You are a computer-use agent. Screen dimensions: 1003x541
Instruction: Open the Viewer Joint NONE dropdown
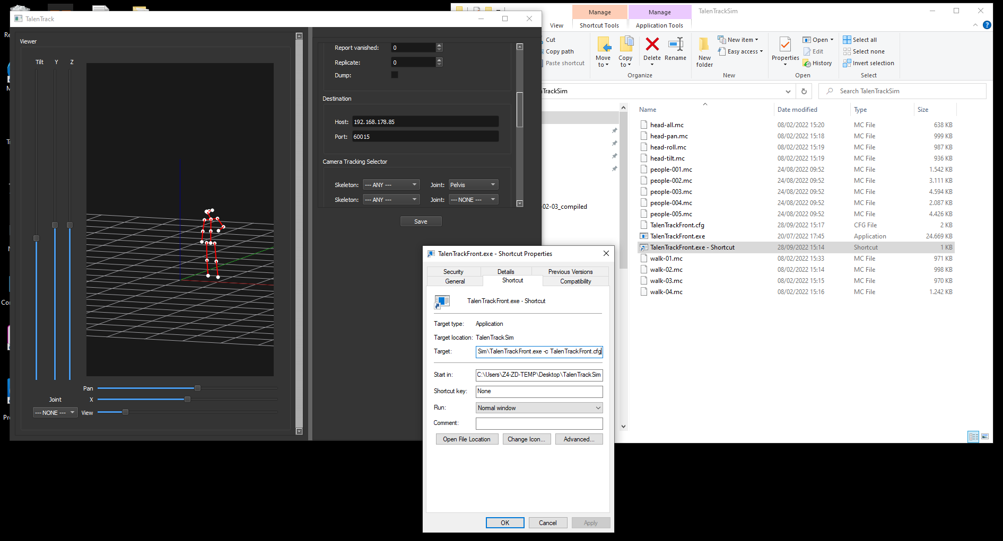pyautogui.click(x=55, y=413)
